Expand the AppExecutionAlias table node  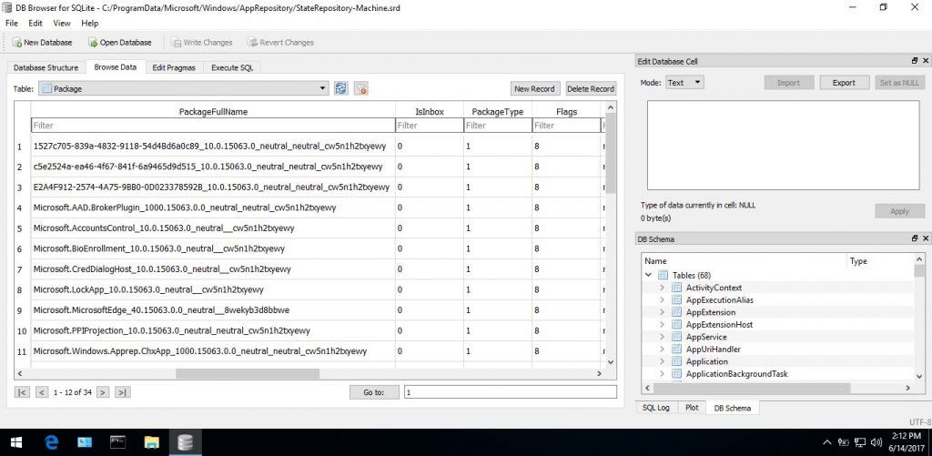click(662, 299)
